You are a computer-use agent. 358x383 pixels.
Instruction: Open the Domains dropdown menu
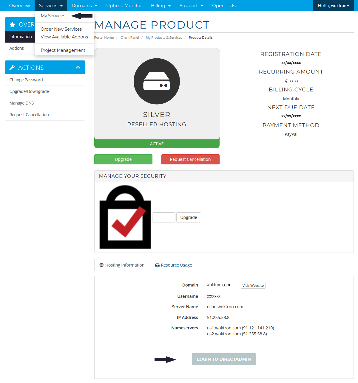point(84,5)
